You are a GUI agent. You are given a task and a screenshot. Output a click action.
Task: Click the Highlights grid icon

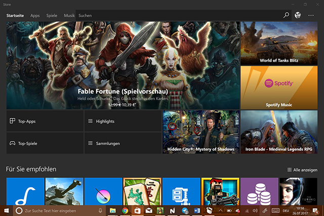(91, 121)
